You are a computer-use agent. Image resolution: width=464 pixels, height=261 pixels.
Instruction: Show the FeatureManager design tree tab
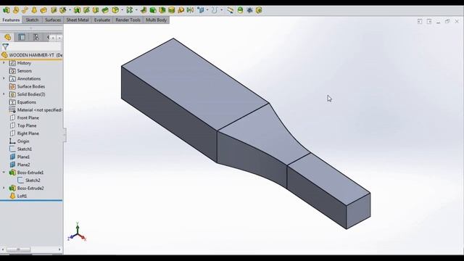point(8,37)
